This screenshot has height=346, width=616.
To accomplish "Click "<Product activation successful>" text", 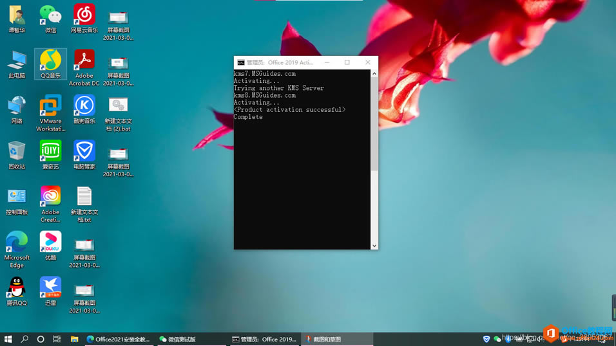I will [289, 110].
